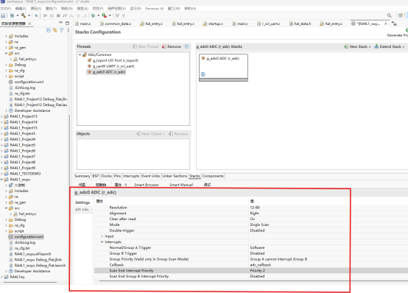Switch to the Smart Manual view tab
The height and width of the screenshot is (293, 408).
[181, 185]
